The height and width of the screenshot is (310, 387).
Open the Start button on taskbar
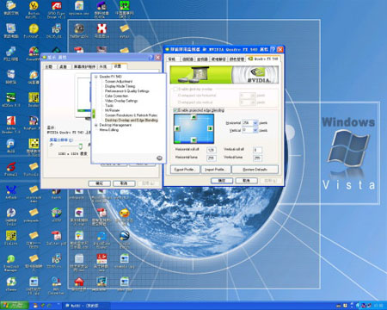(15, 306)
